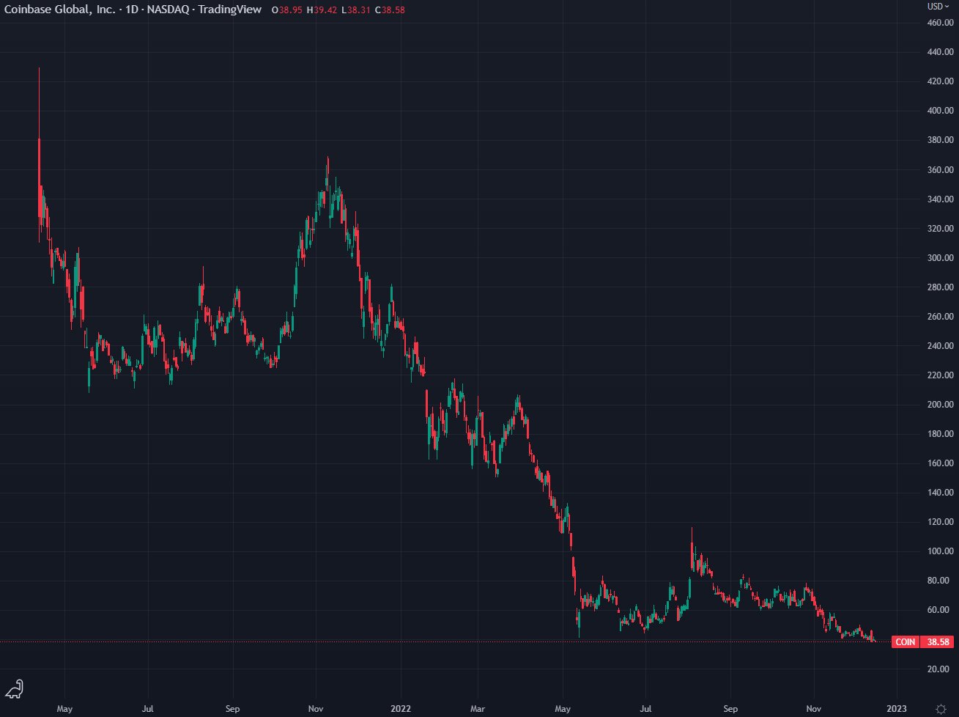Click the 2023 time axis label

[x=897, y=709]
